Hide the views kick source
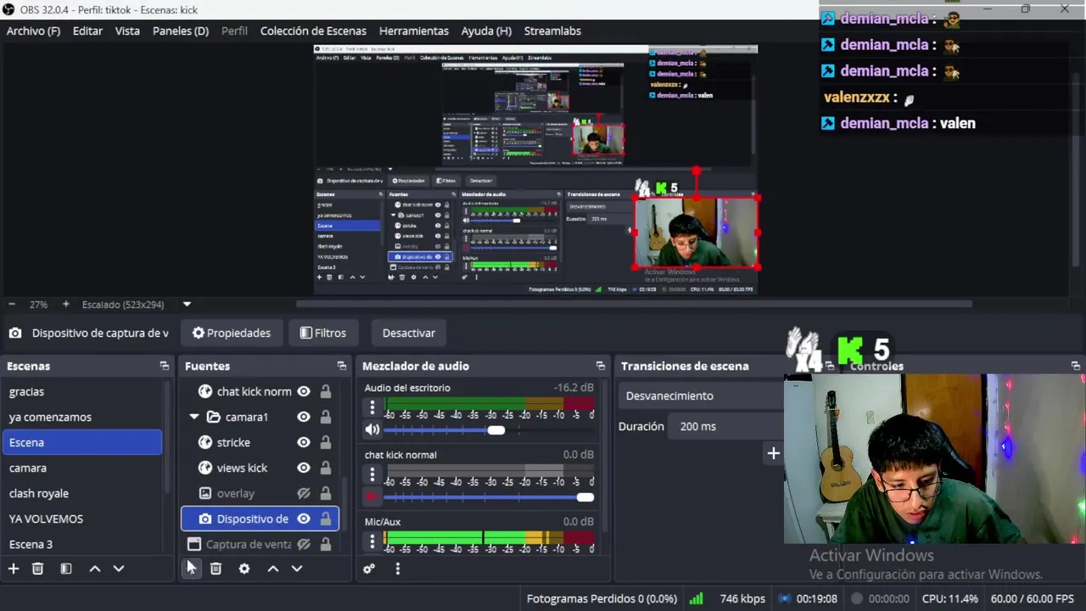 click(x=304, y=468)
